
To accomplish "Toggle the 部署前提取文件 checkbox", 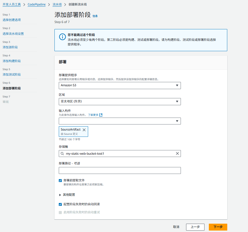I will tap(60, 181).
